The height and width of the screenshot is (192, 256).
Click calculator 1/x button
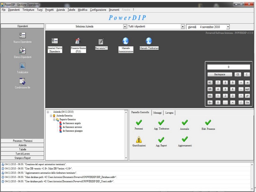coord(247,102)
